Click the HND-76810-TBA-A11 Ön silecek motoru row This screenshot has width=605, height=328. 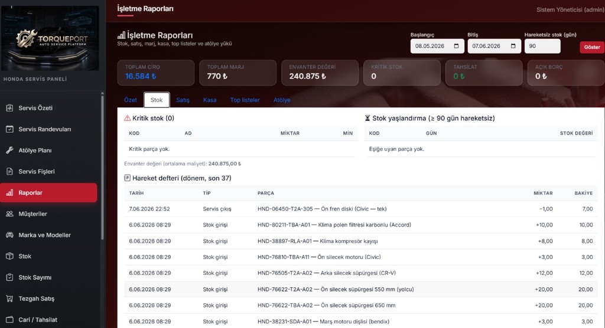361,257
